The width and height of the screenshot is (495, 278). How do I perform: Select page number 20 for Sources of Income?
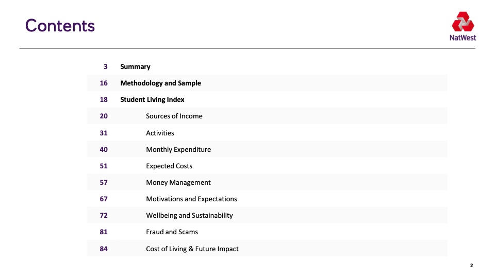pyautogui.click(x=104, y=116)
